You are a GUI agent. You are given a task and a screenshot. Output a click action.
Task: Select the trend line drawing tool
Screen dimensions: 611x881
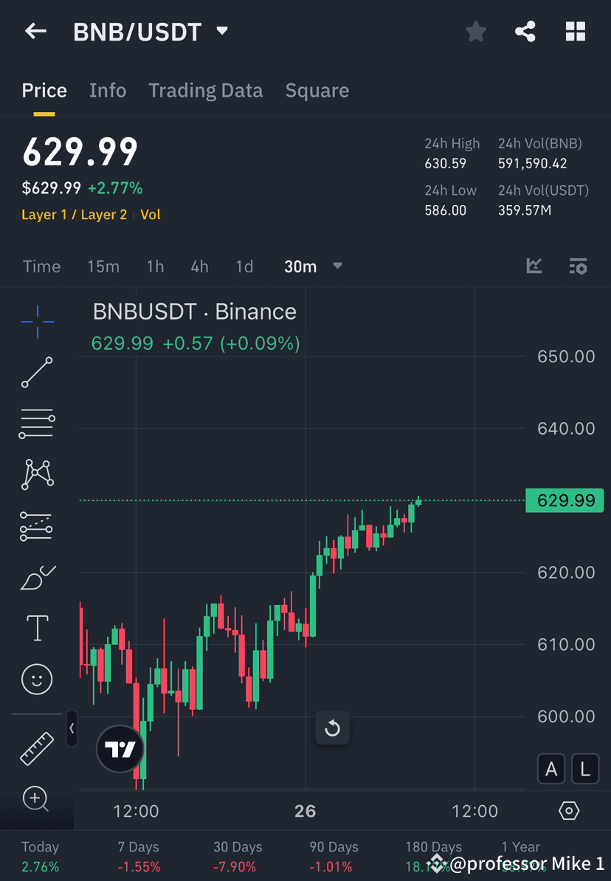pyautogui.click(x=37, y=373)
